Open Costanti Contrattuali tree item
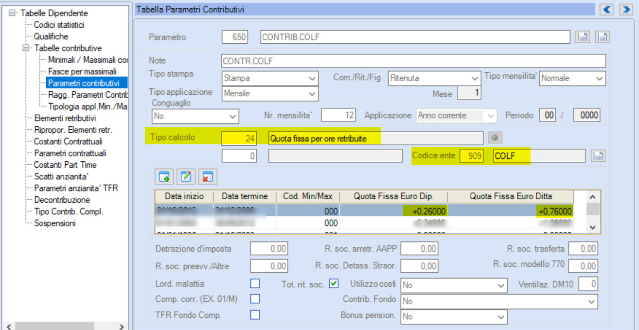 tap(68, 141)
